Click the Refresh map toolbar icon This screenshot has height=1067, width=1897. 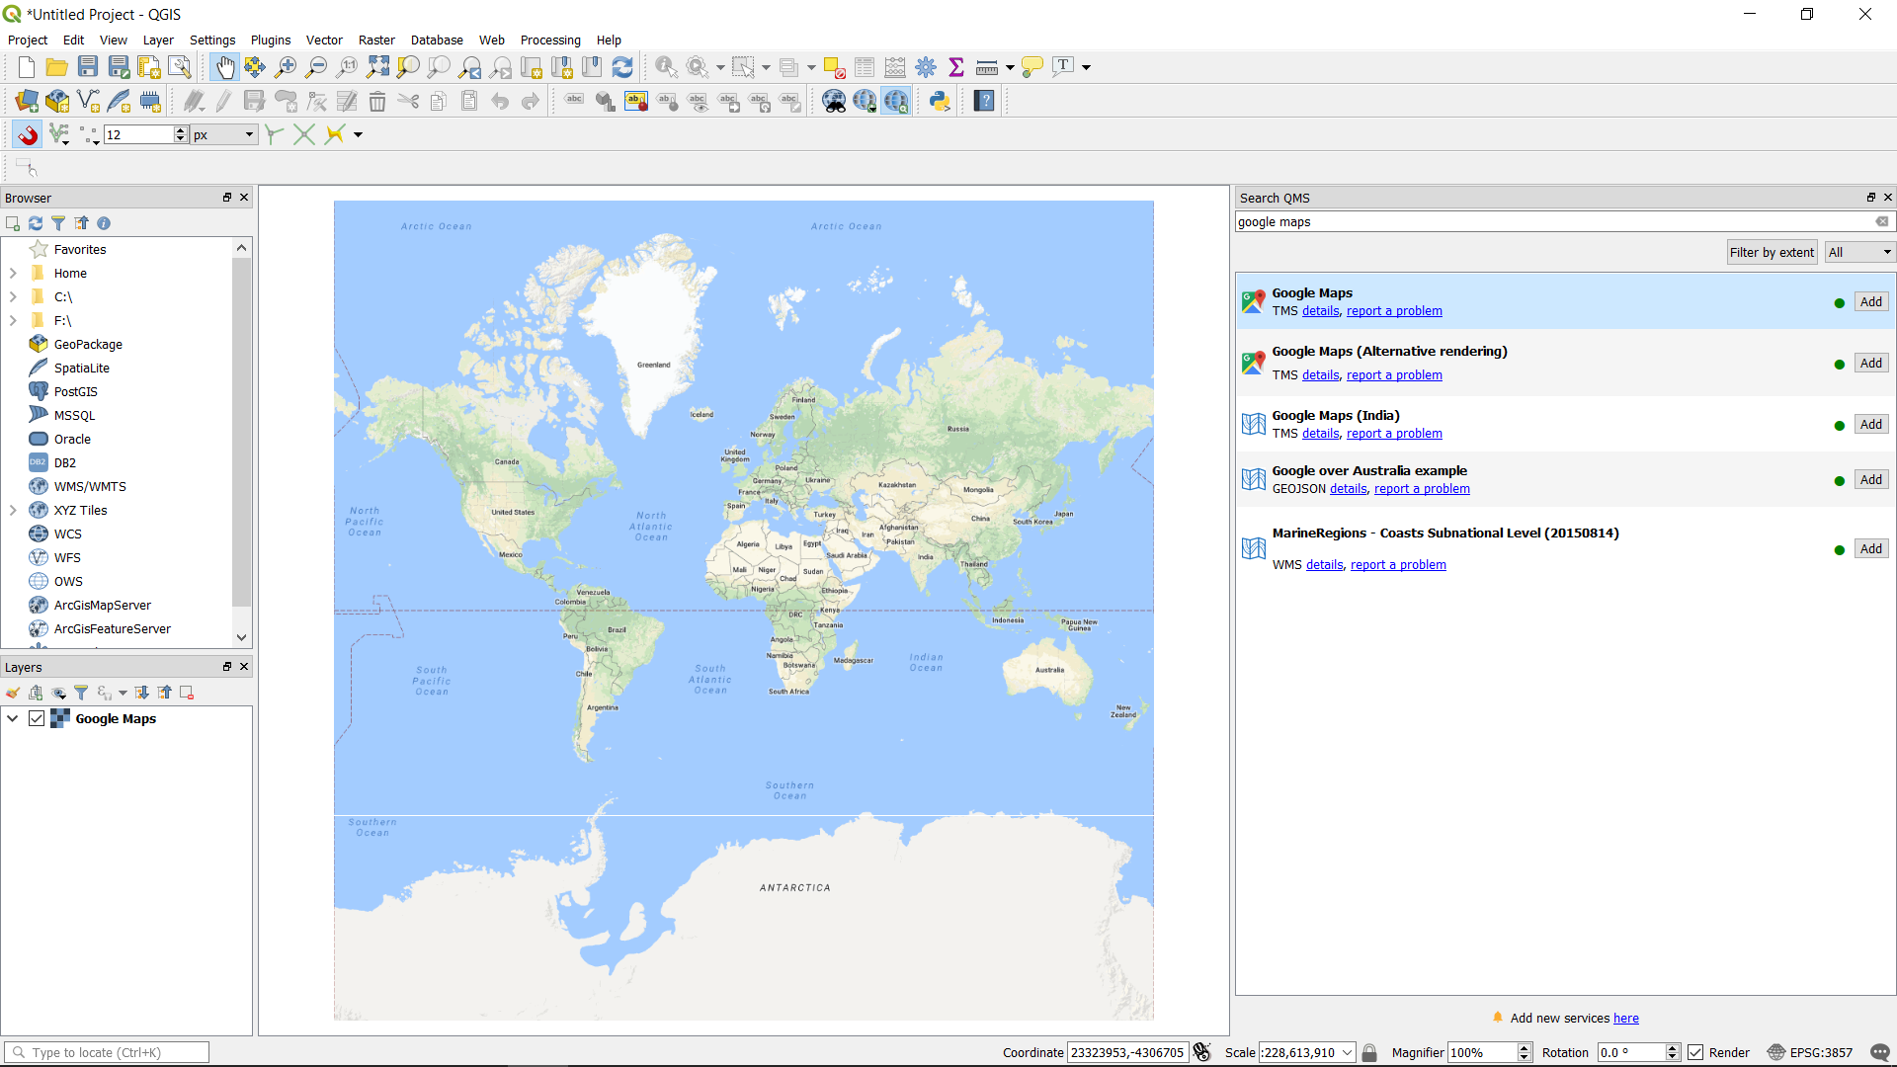coord(622,67)
